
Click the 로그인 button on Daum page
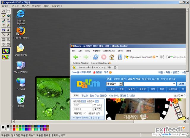[98, 109]
